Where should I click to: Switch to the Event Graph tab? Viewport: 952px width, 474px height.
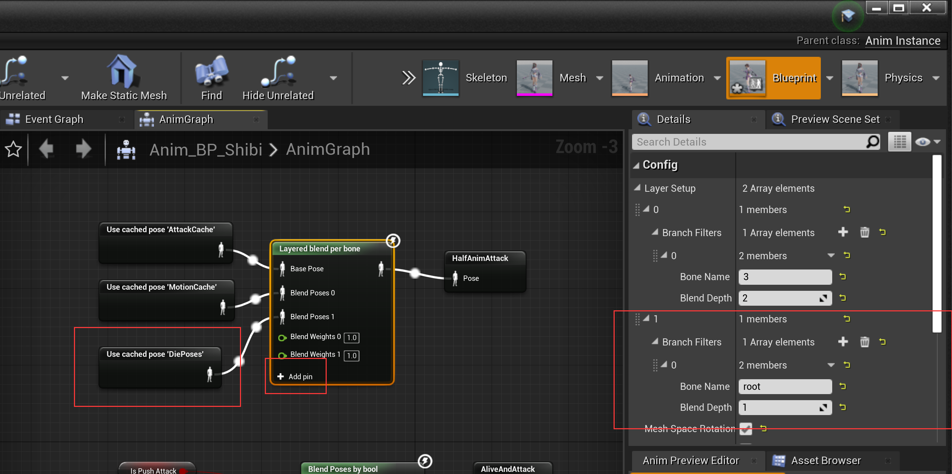pyautogui.click(x=54, y=119)
